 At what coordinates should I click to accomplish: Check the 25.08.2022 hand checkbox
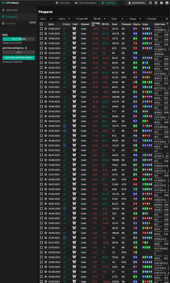[41, 77]
